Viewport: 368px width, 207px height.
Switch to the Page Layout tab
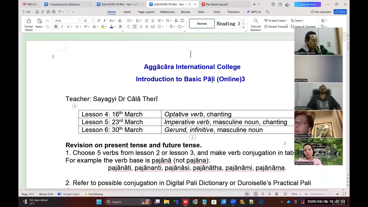click(x=146, y=12)
